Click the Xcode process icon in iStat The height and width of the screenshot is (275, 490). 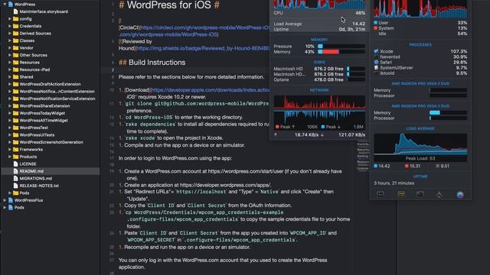[376, 51]
